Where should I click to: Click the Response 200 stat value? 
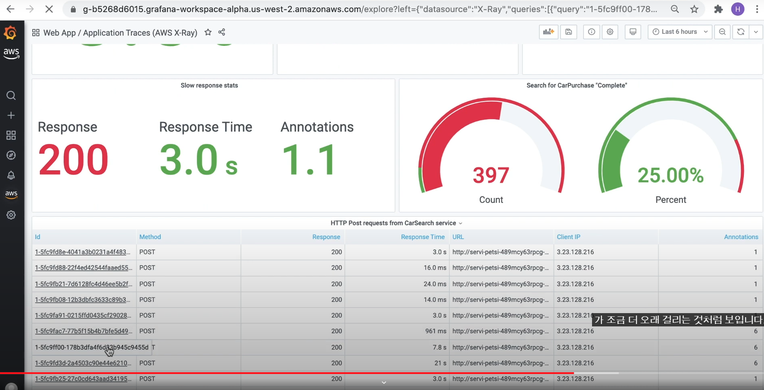(73, 160)
